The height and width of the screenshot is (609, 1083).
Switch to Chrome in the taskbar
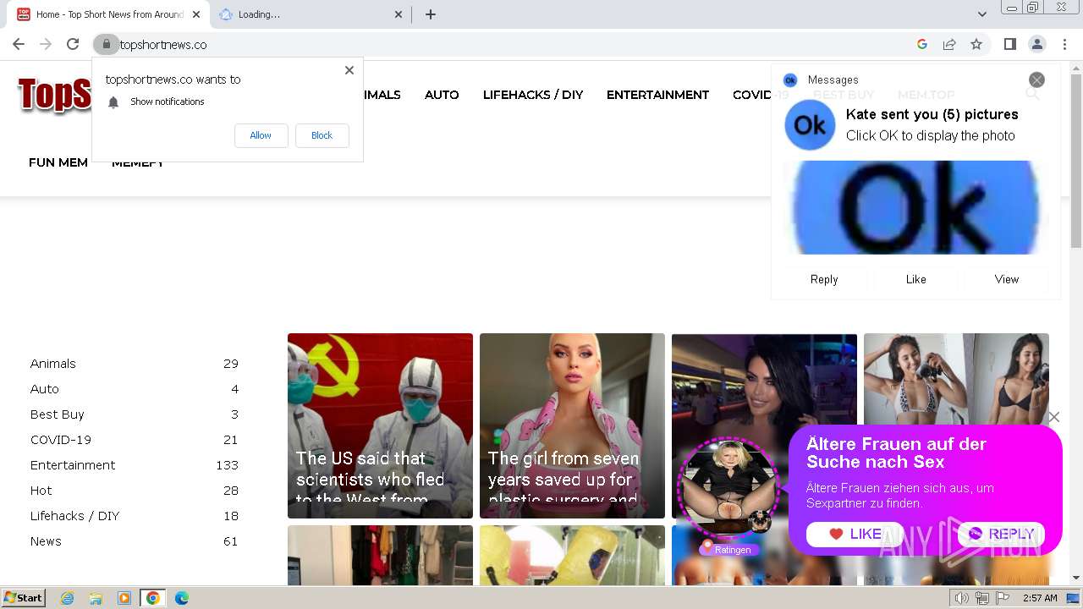152,598
